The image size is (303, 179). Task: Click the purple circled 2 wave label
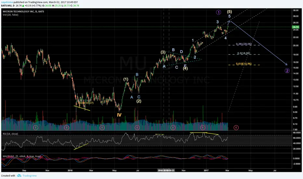[287, 71]
